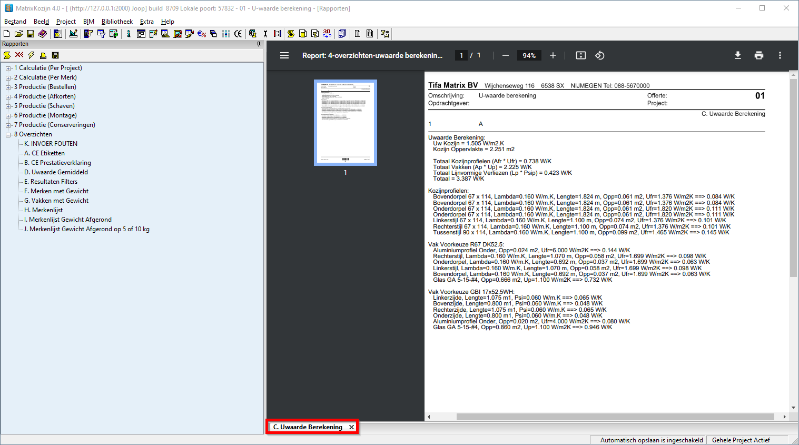
Task: Toggle fit-to-page in PDF viewer
Action: (580, 55)
